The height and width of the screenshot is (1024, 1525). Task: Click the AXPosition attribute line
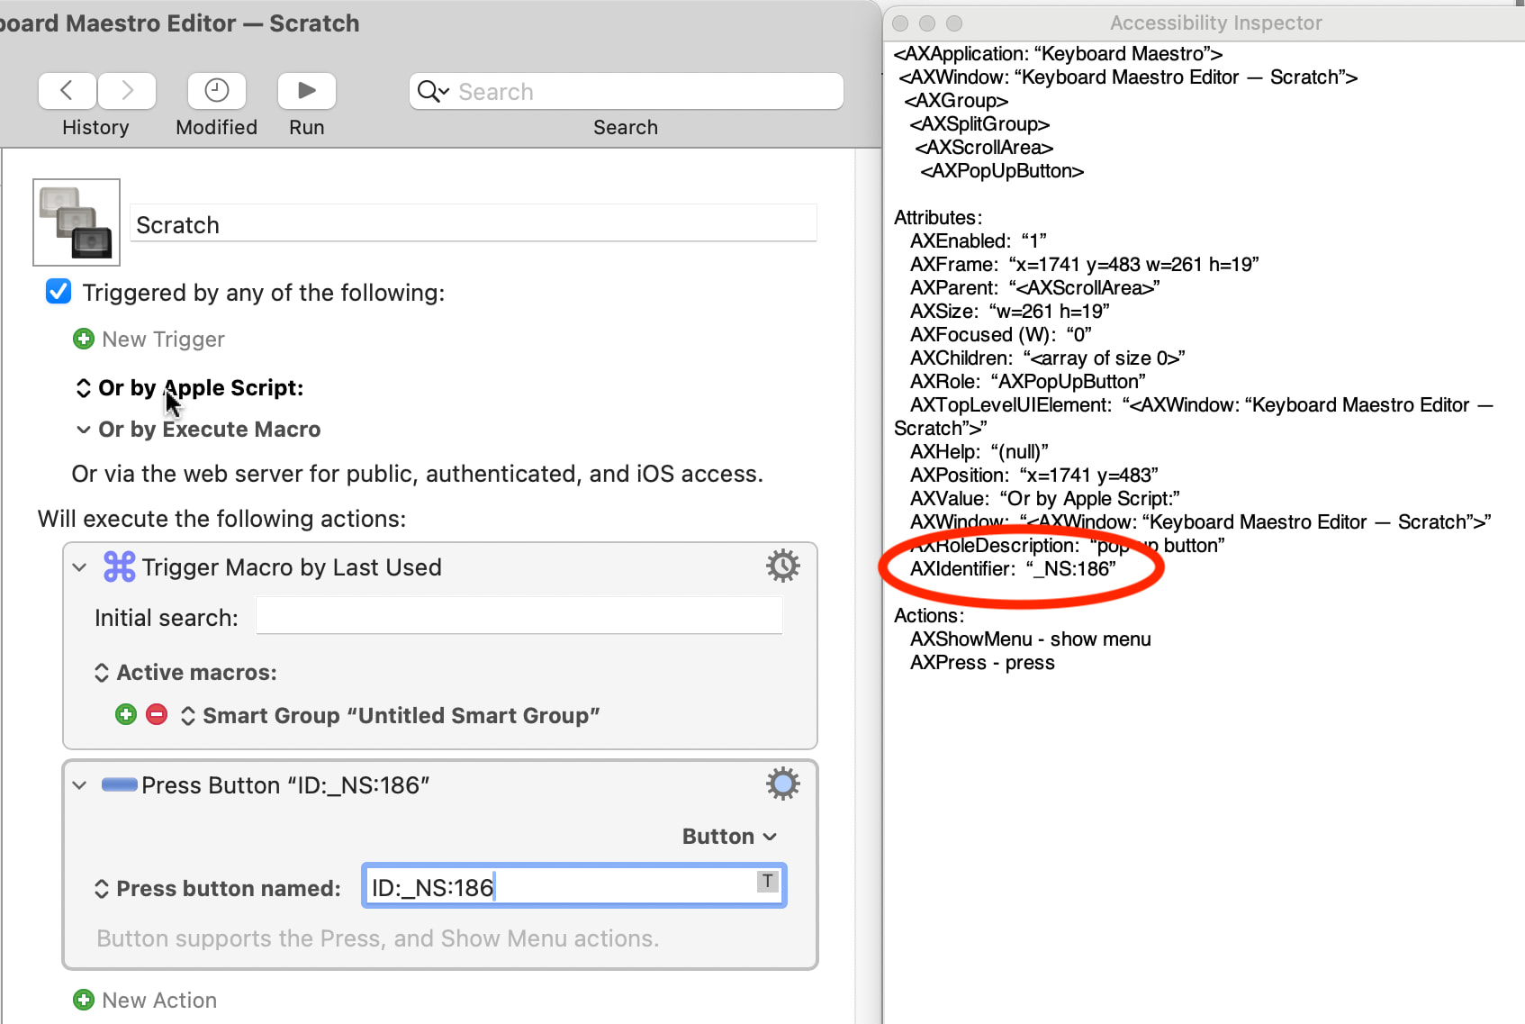(x=1034, y=476)
